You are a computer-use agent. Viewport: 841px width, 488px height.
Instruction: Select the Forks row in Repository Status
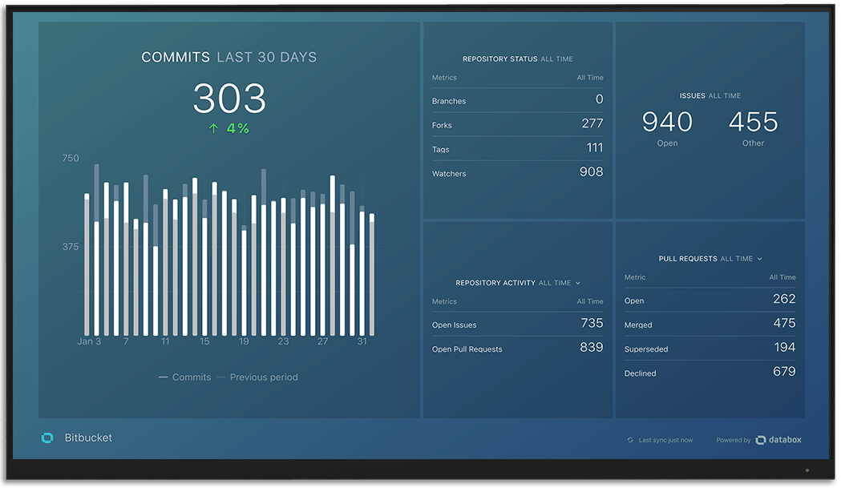pyautogui.click(x=517, y=125)
